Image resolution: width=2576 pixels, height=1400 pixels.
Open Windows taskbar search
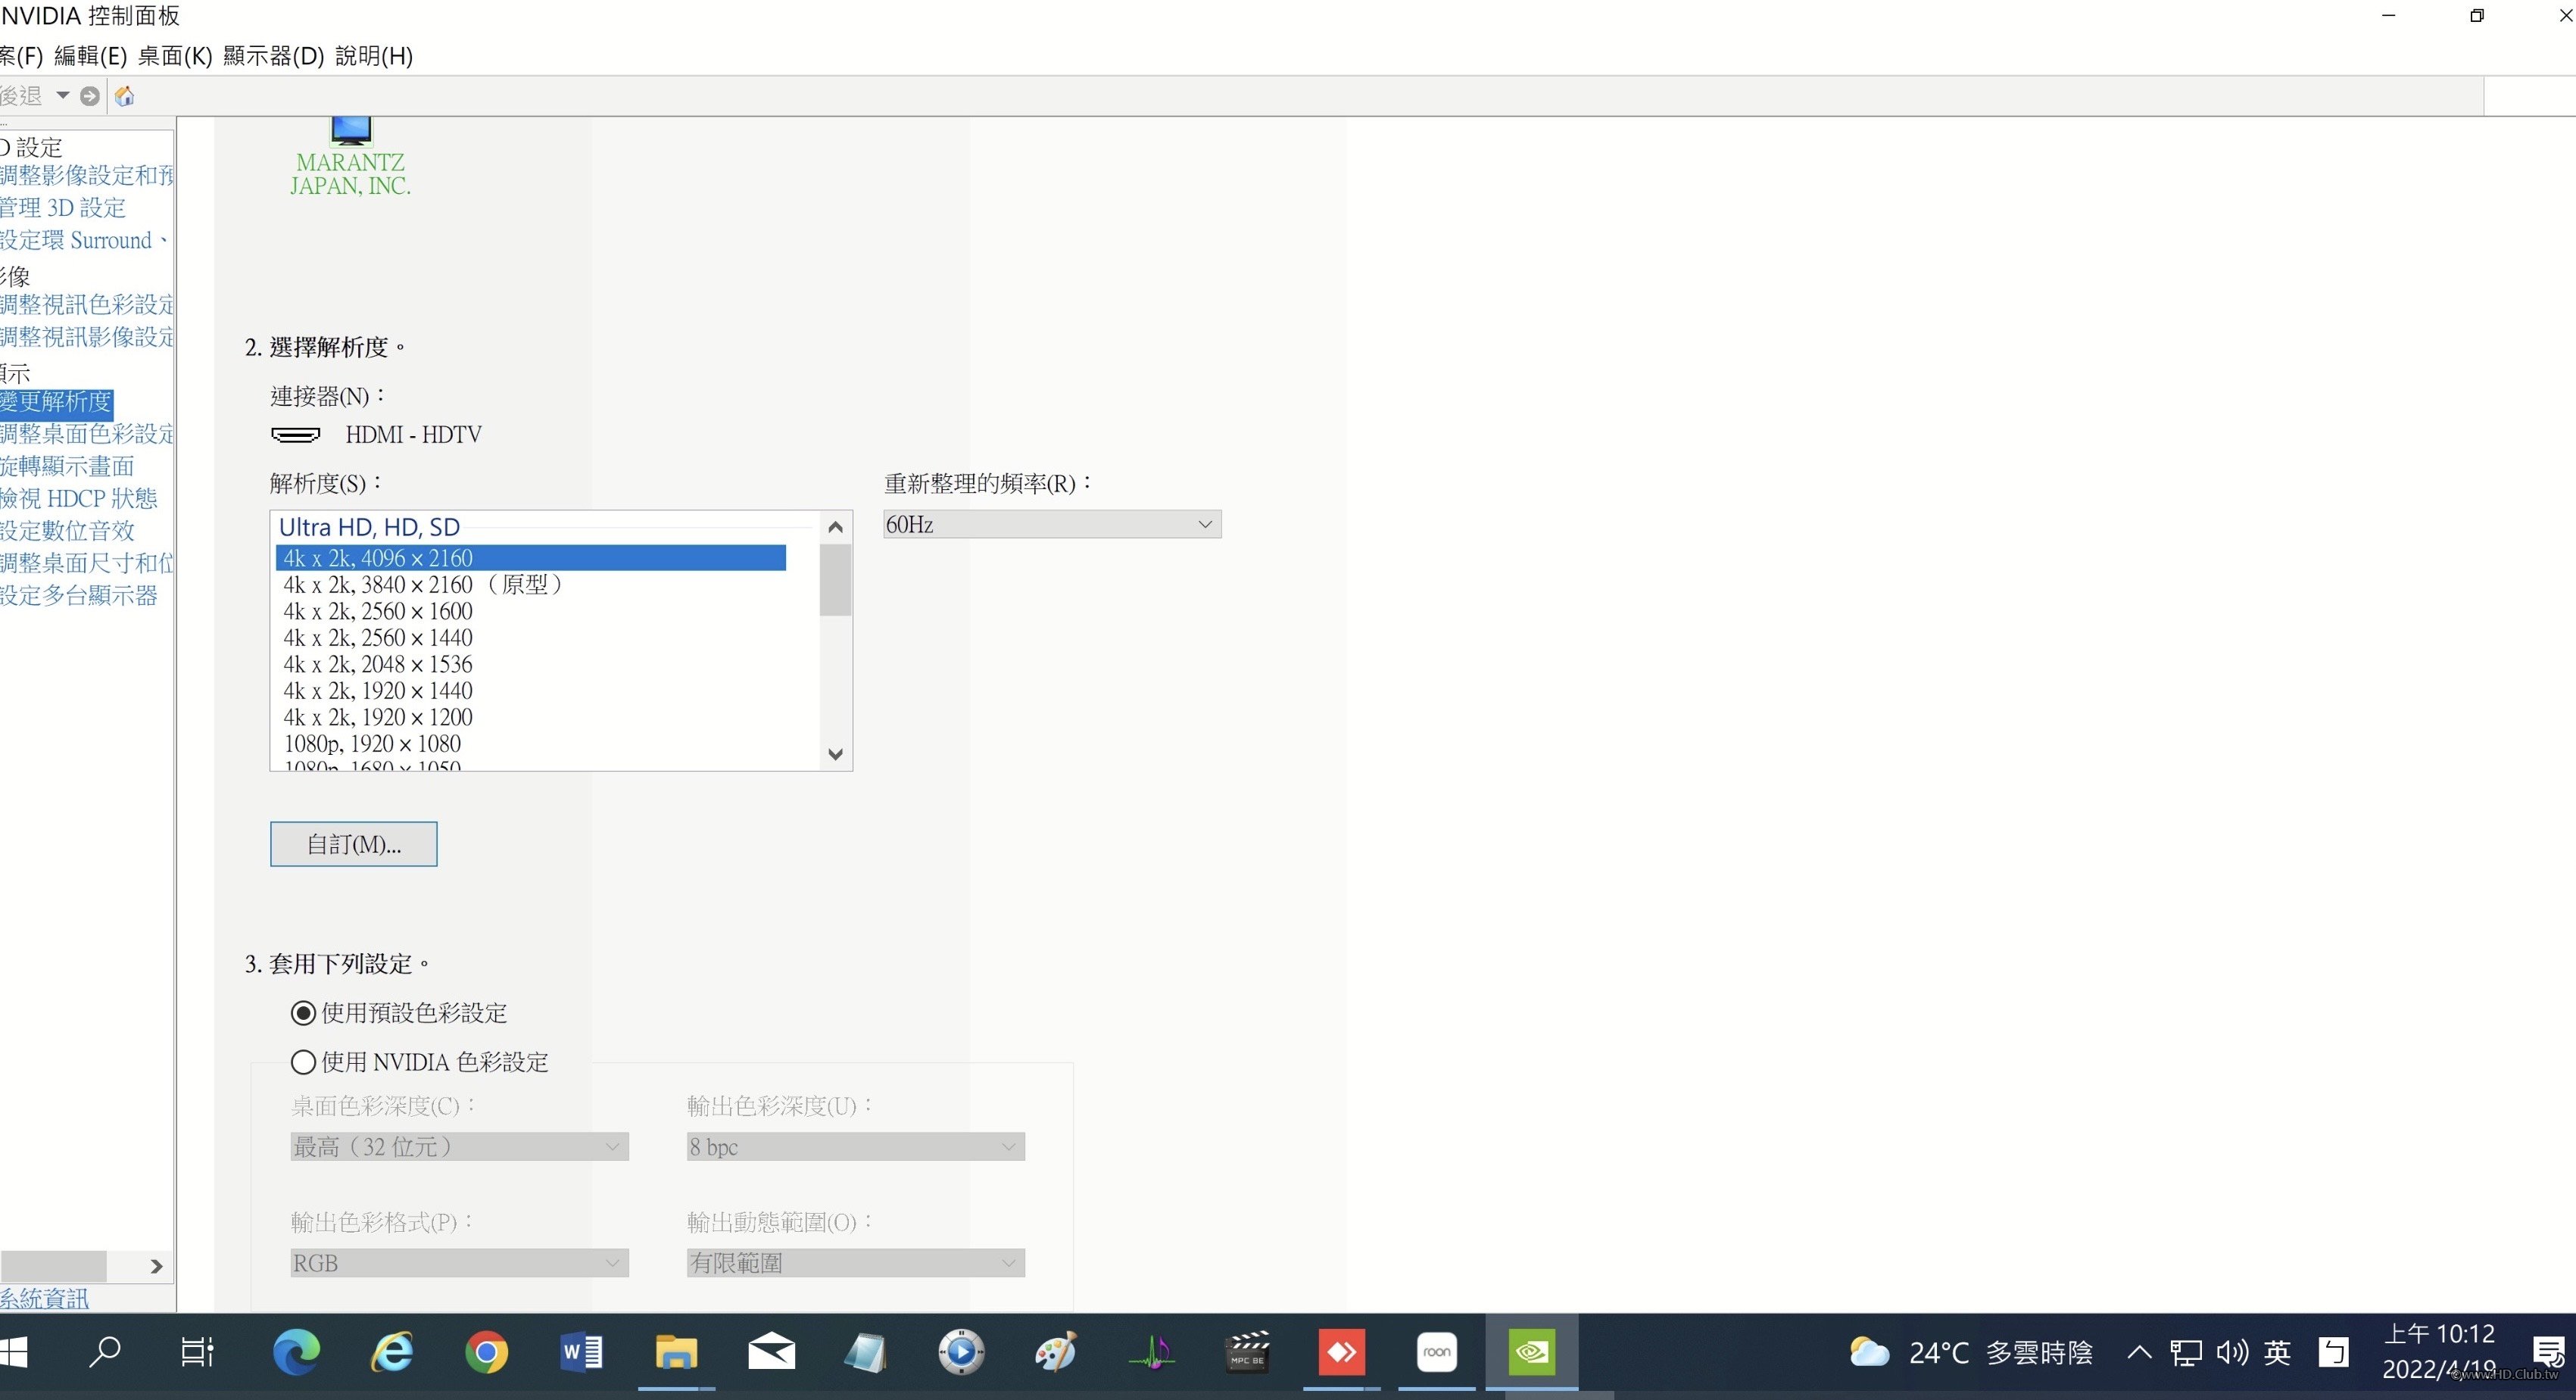[104, 1353]
